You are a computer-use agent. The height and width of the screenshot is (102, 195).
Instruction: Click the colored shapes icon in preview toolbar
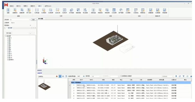57,76
